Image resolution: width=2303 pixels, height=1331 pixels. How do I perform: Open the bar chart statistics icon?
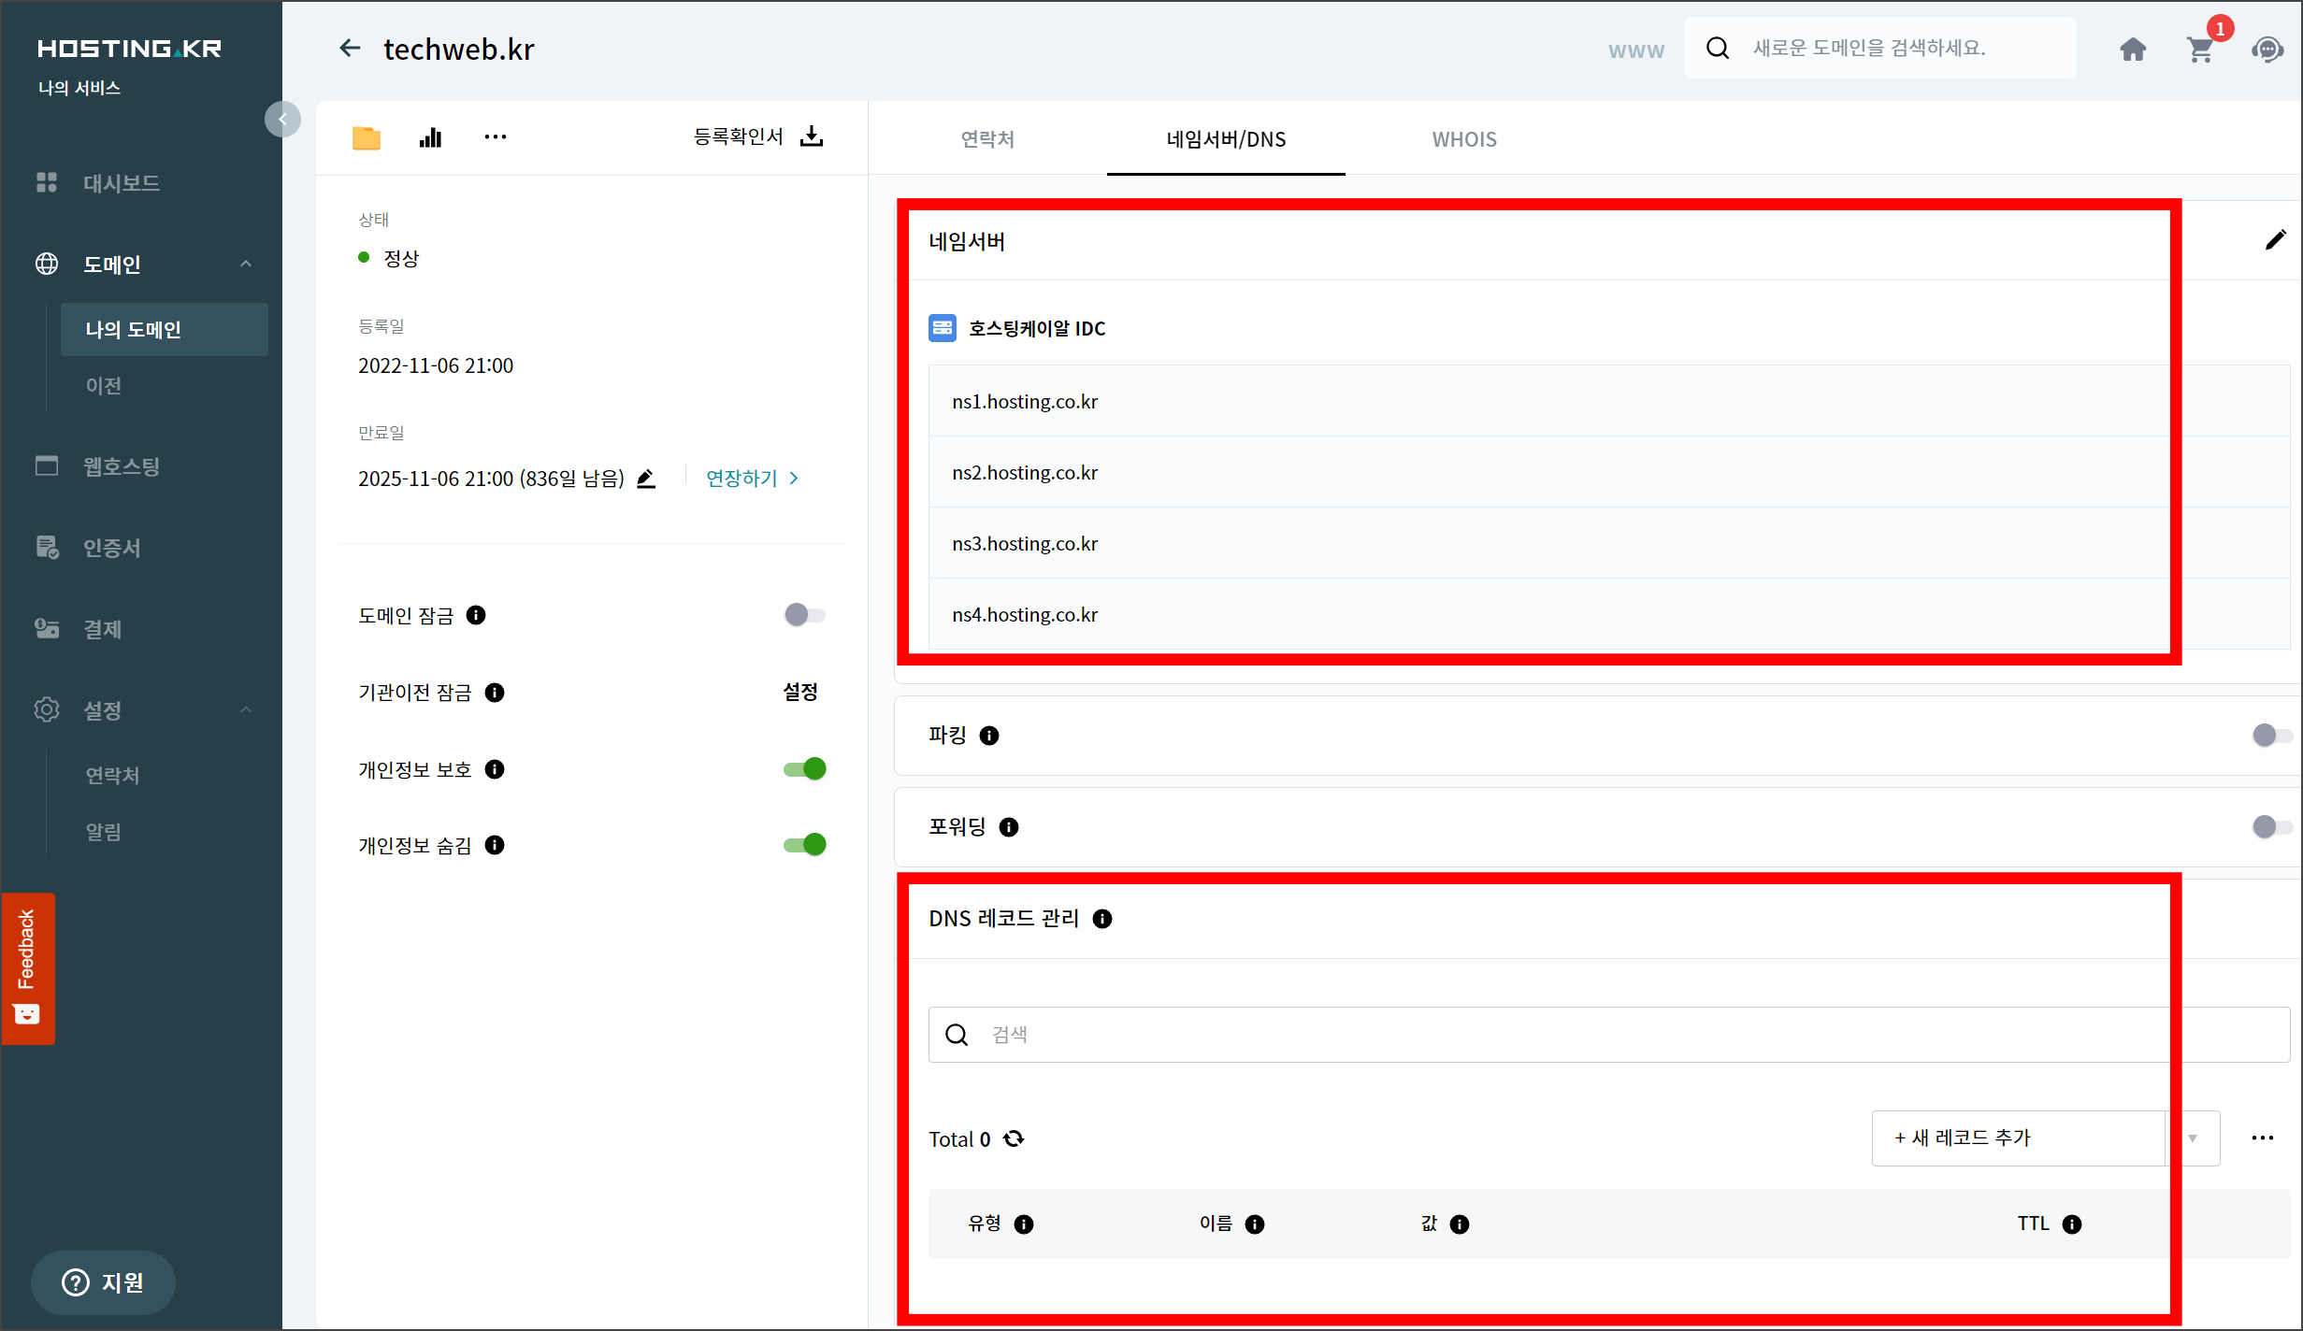click(430, 137)
